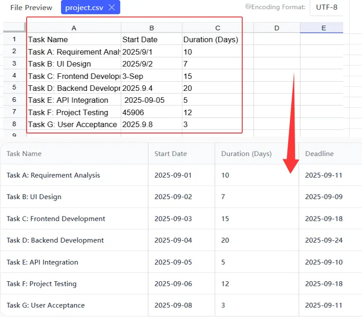Click the encoding format help icon

tap(248, 7)
